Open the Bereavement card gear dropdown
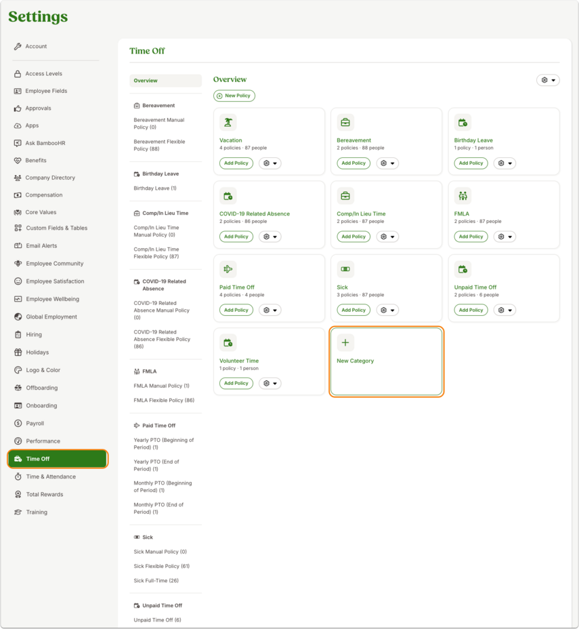The image size is (579, 629). click(387, 163)
